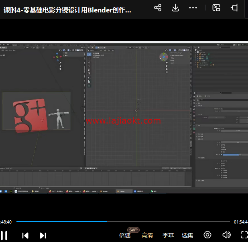Pause the video with the pause button

[x=4, y=236]
